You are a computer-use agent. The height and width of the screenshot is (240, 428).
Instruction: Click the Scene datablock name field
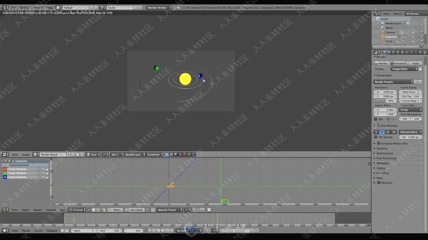coord(120,7)
